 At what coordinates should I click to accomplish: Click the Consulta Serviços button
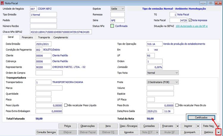(46, 132)
